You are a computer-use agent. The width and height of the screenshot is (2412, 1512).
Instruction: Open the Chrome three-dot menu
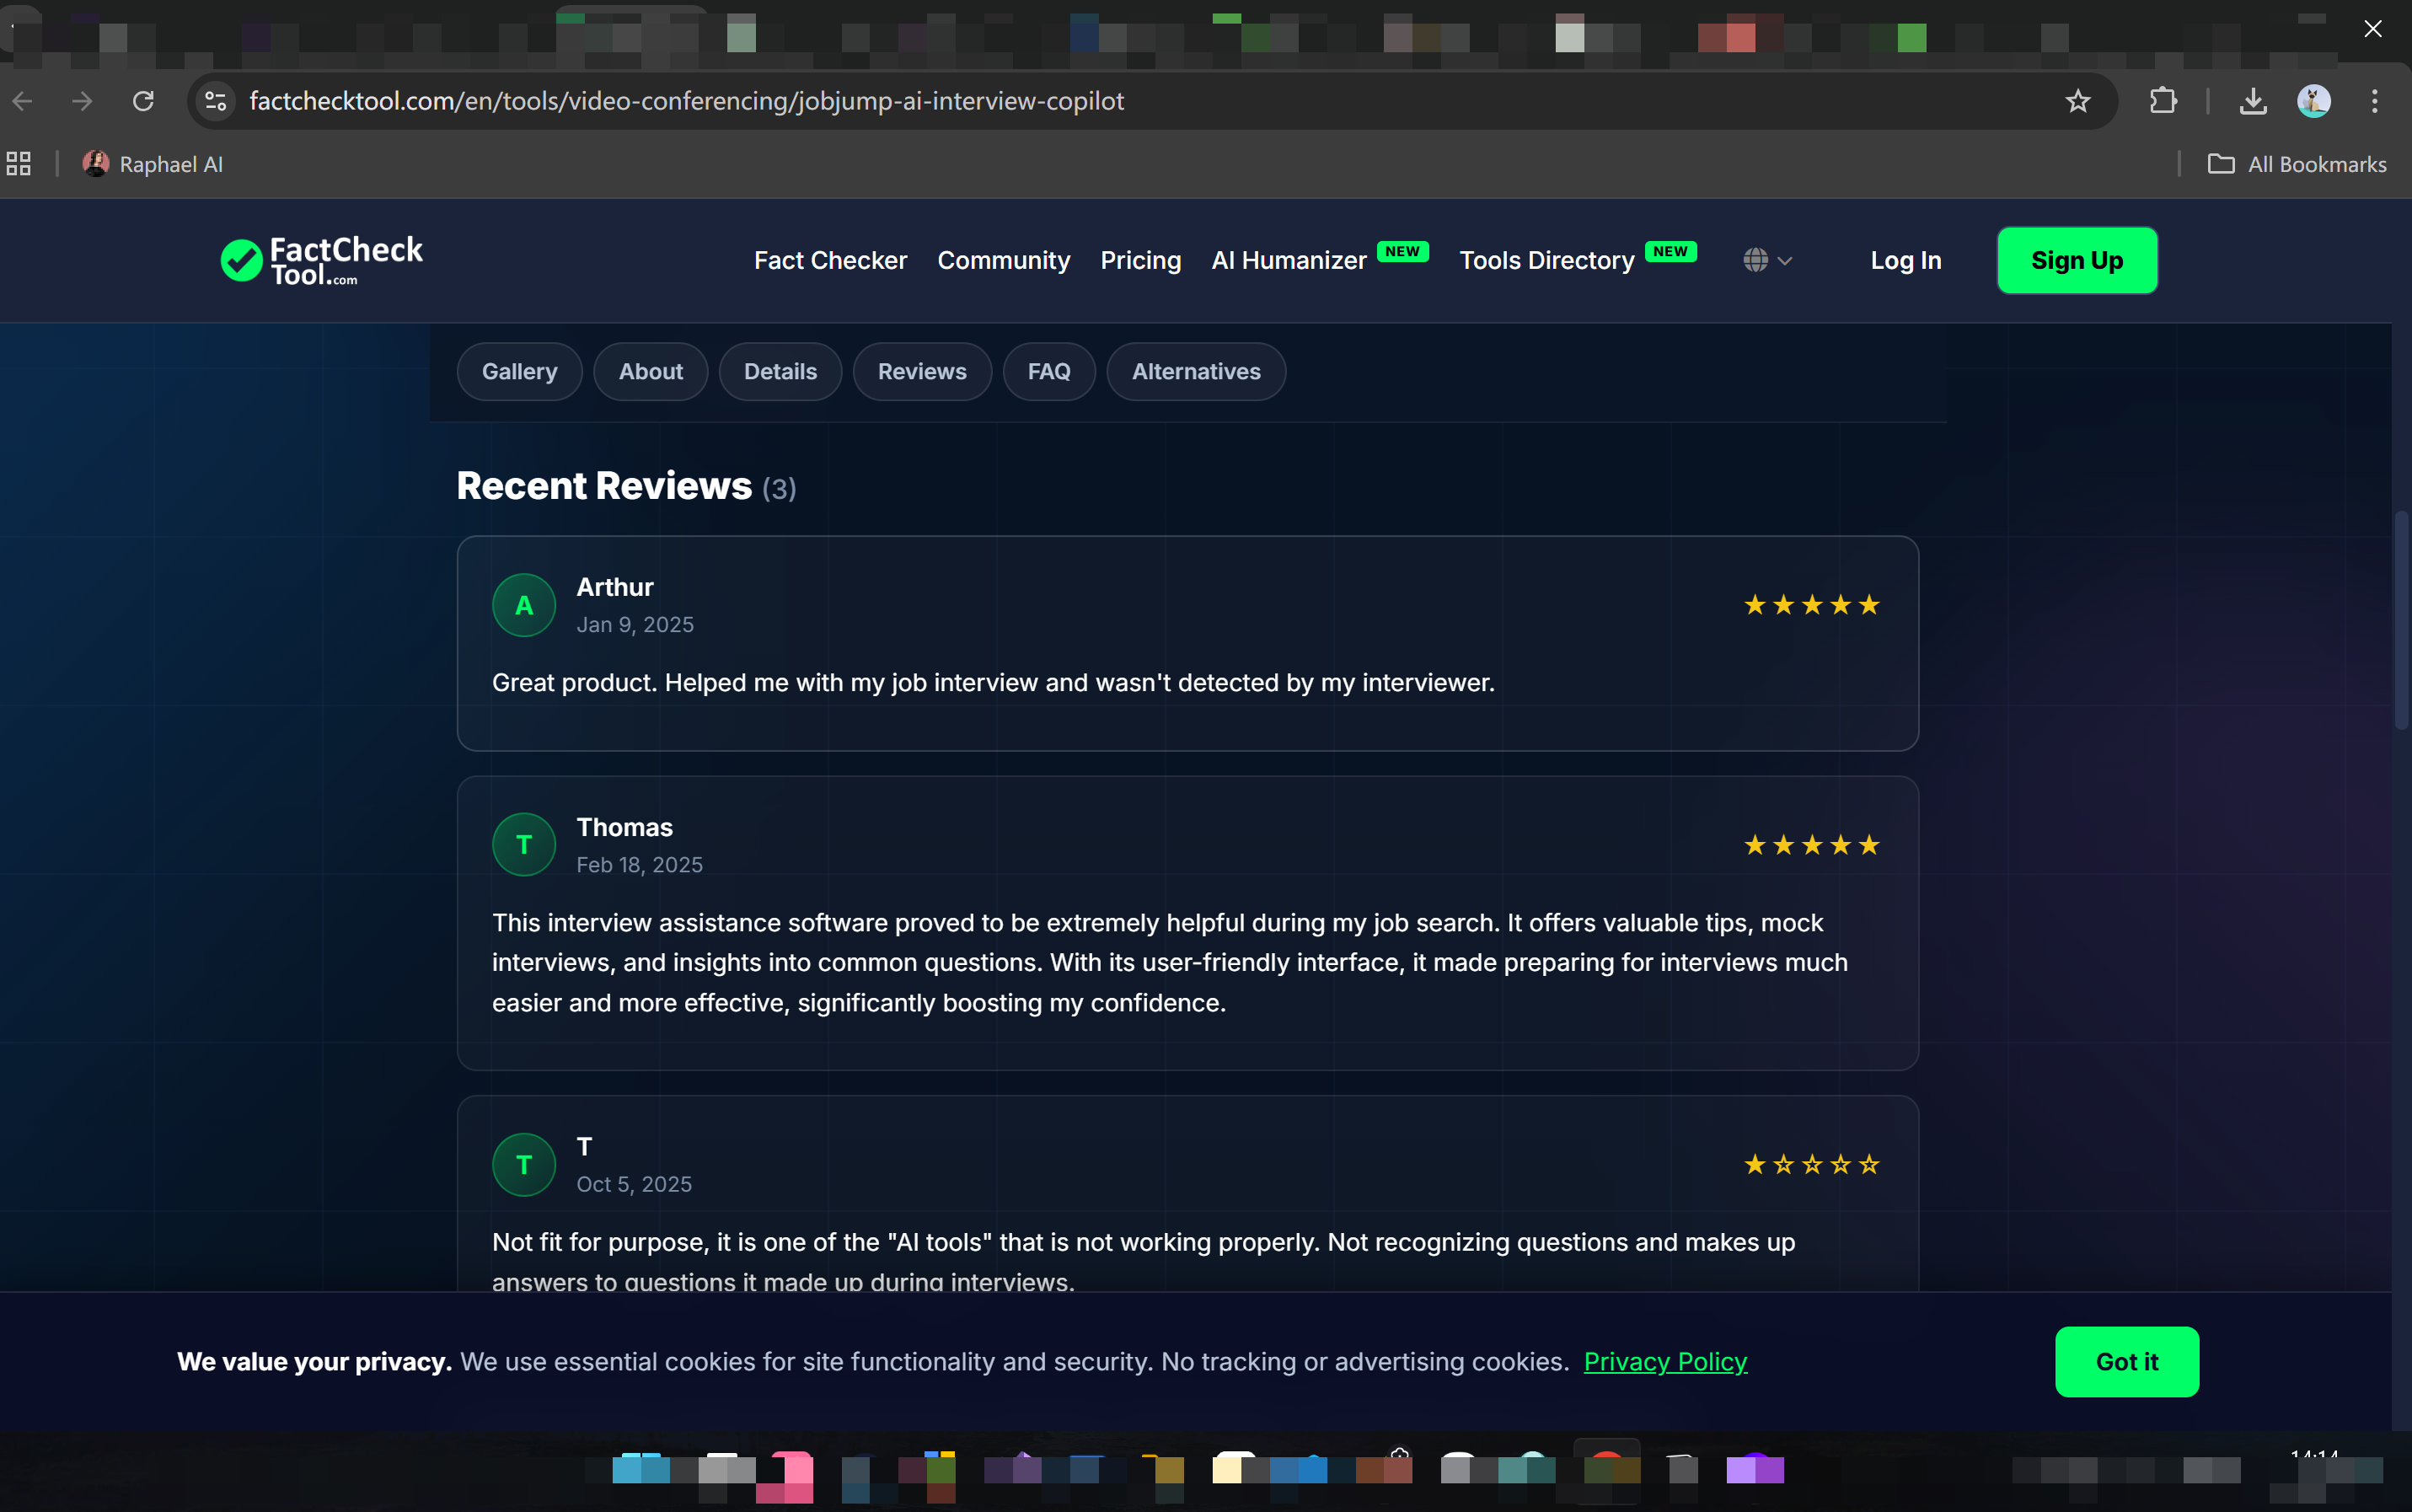tap(2374, 101)
